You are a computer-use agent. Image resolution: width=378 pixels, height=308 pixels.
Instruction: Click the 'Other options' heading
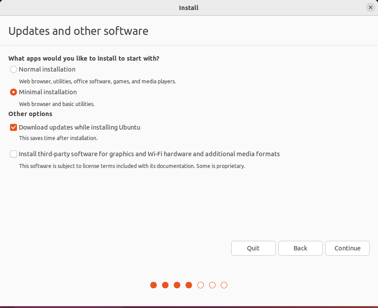[30, 114]
